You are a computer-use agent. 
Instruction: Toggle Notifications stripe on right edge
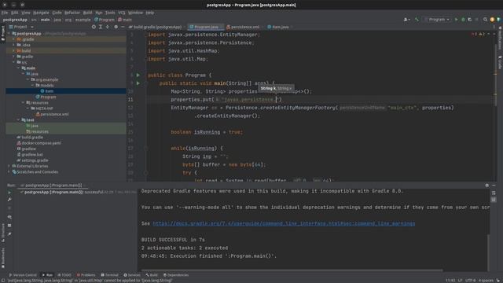pos(500,39)
